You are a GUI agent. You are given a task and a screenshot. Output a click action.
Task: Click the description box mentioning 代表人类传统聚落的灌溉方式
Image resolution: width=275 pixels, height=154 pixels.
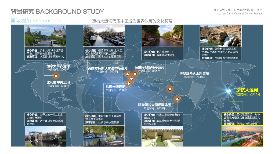(162, 119)
